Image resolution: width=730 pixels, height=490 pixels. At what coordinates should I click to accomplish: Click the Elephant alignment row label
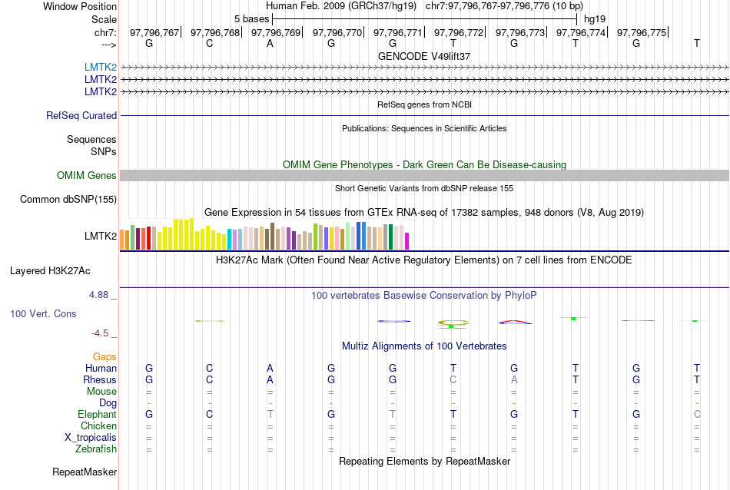click(98, 414)
